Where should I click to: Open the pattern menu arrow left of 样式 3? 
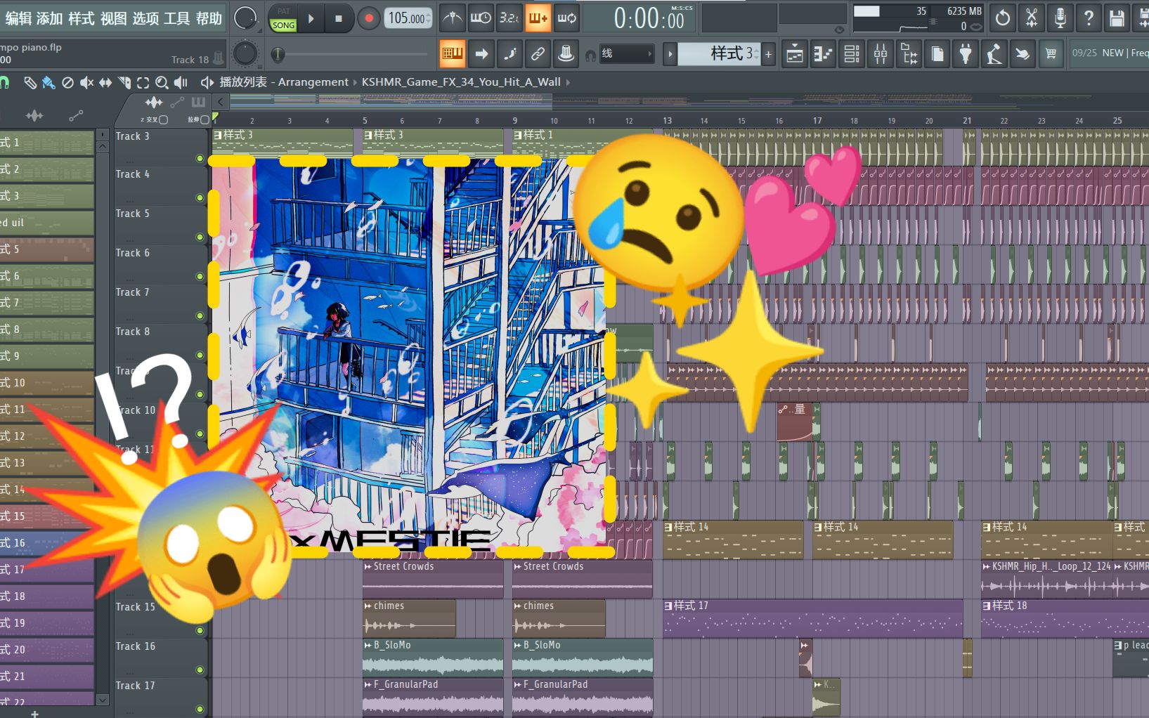coord(670,53)
